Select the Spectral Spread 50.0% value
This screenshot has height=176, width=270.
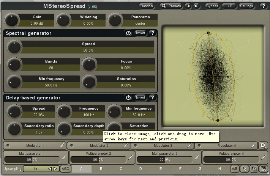88,50
